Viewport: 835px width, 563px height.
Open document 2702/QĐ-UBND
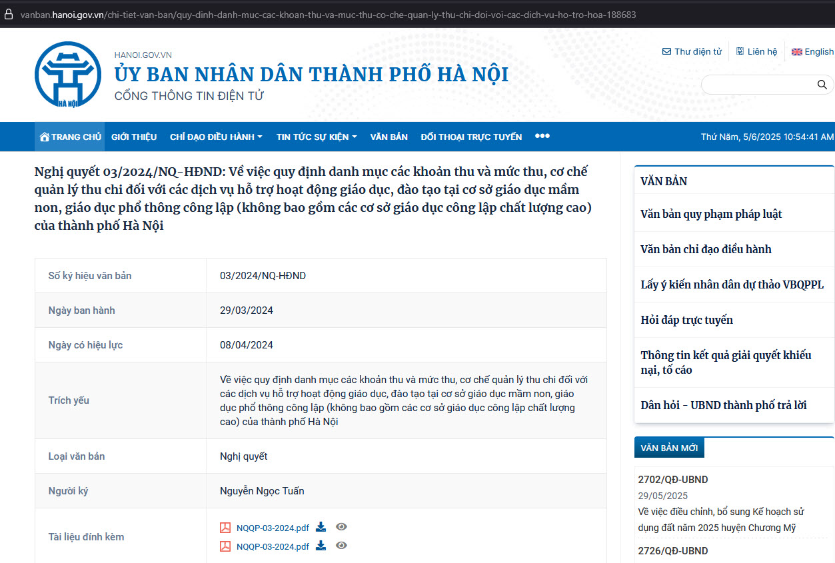click(x=673, y=480)
